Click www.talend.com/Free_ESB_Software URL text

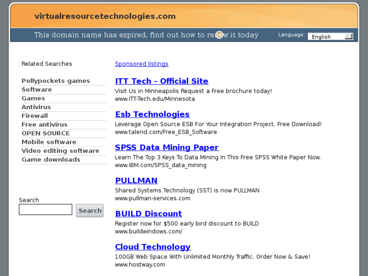(x=166, y=132)
